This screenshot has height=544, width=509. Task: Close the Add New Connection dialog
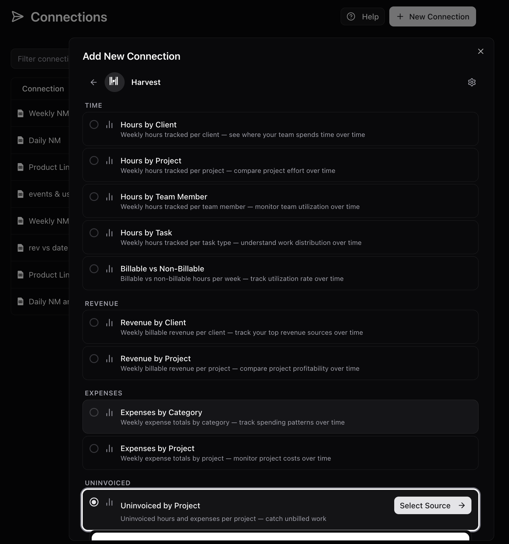(x=480, y=51)
